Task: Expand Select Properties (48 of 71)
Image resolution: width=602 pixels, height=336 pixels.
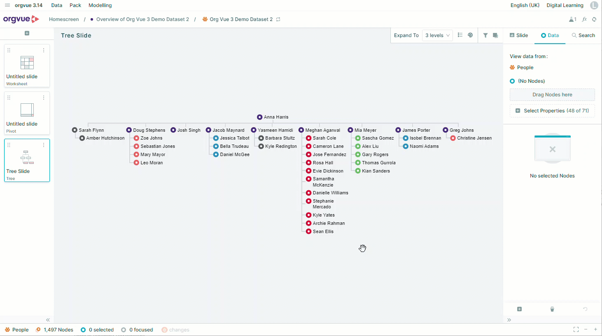Action: pos(552,111)
